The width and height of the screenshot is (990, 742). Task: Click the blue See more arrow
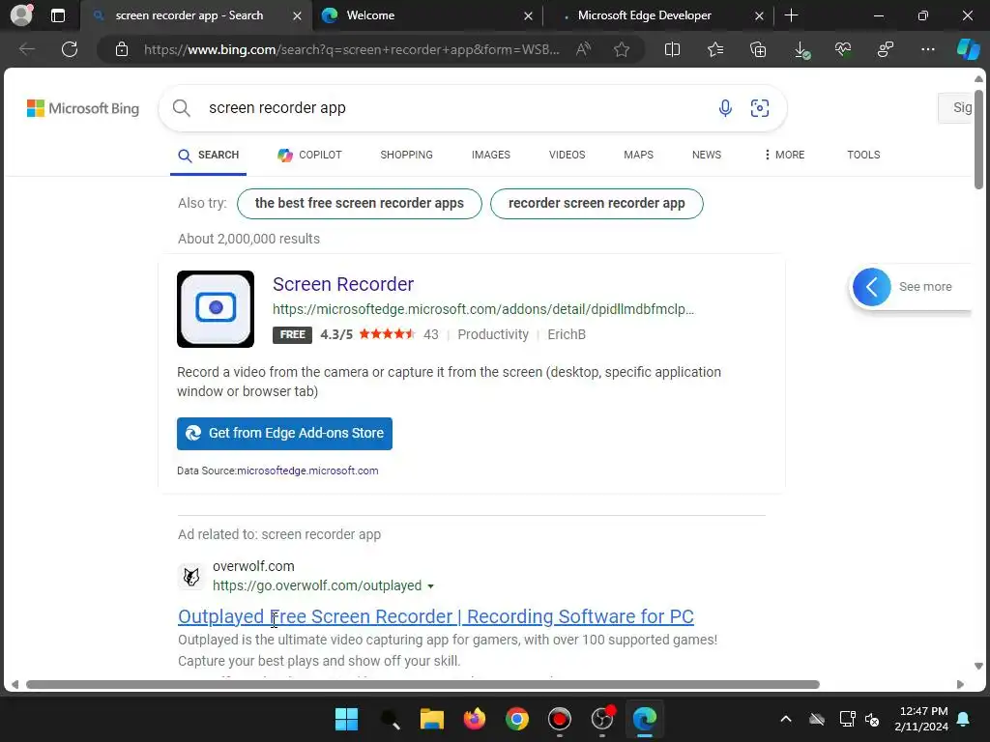tap(872, 287)
